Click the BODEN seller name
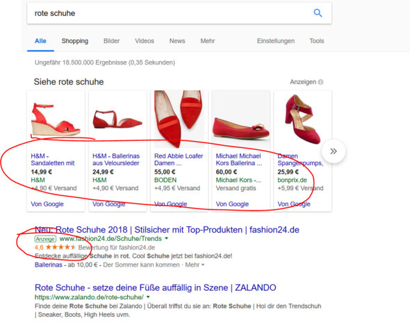This screenshot has height=327, width=410. coord(165,181)
